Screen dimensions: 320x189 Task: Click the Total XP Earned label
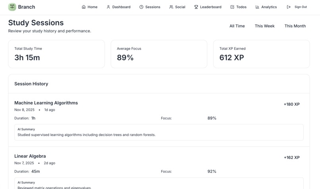232,49
